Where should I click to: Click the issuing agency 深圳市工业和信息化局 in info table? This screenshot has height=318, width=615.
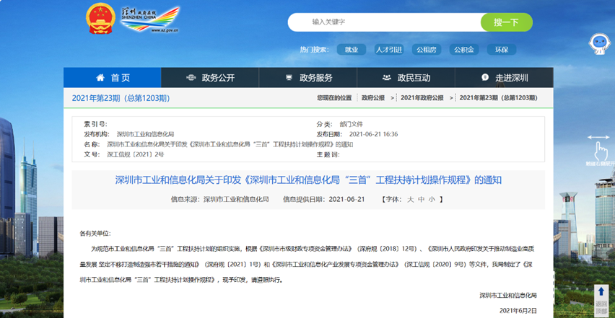tap(145, 134)
